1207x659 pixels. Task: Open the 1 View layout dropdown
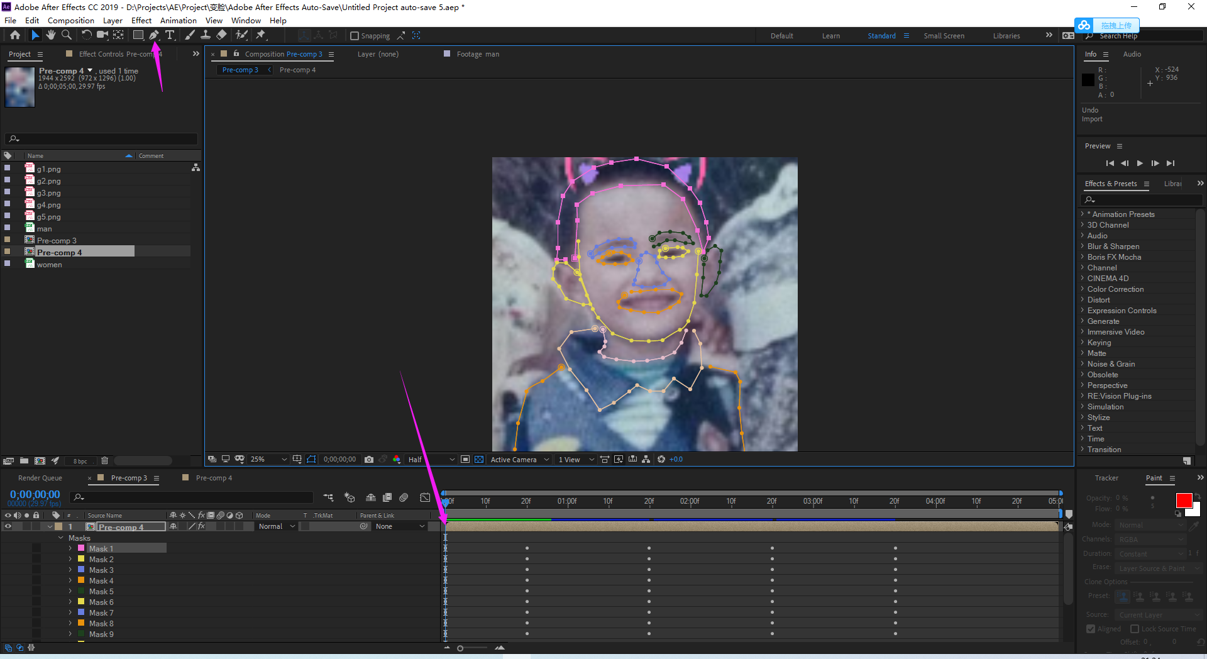pos(575,460)
